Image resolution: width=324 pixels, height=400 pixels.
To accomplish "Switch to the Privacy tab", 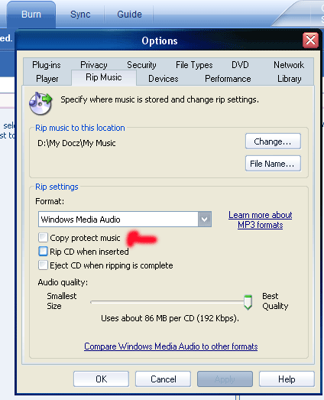I will pos(94,65).
